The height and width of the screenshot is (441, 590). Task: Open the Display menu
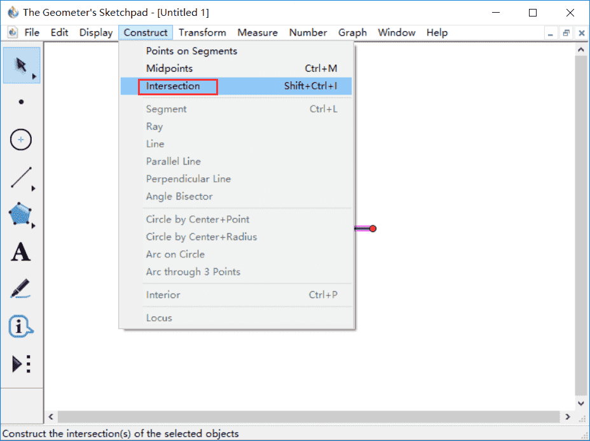pos(96,32)
